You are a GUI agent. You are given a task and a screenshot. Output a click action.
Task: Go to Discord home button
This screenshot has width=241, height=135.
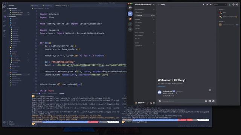coord(130,7)
